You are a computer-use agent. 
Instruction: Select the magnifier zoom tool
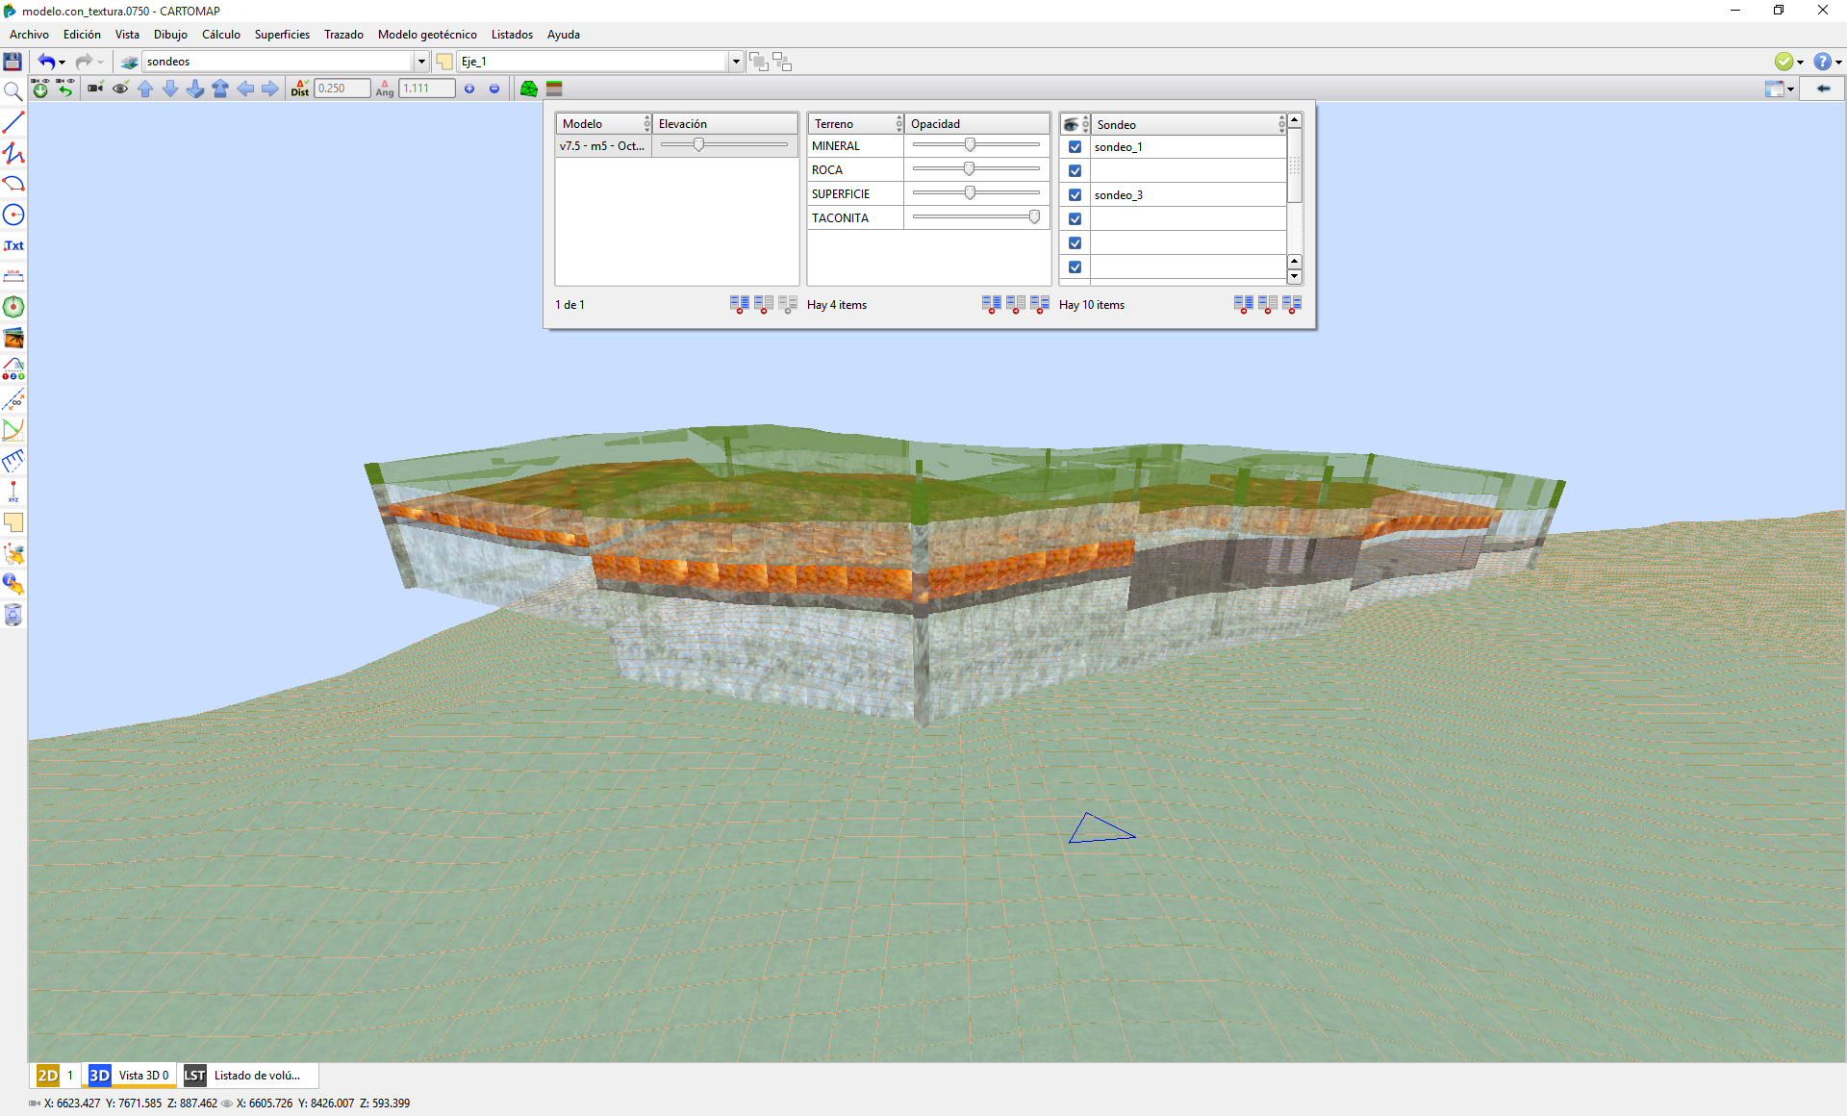(13, 91)
